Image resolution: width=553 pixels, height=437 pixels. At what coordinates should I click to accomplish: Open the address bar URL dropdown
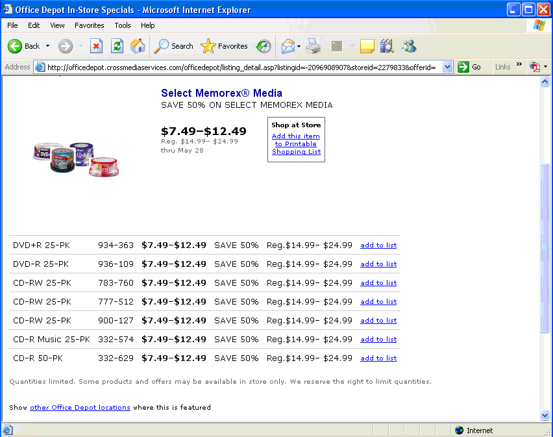coord(447,67)
